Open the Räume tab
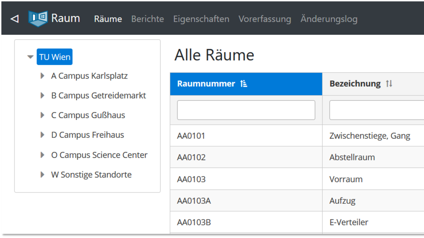 click(x=108, y=19)
